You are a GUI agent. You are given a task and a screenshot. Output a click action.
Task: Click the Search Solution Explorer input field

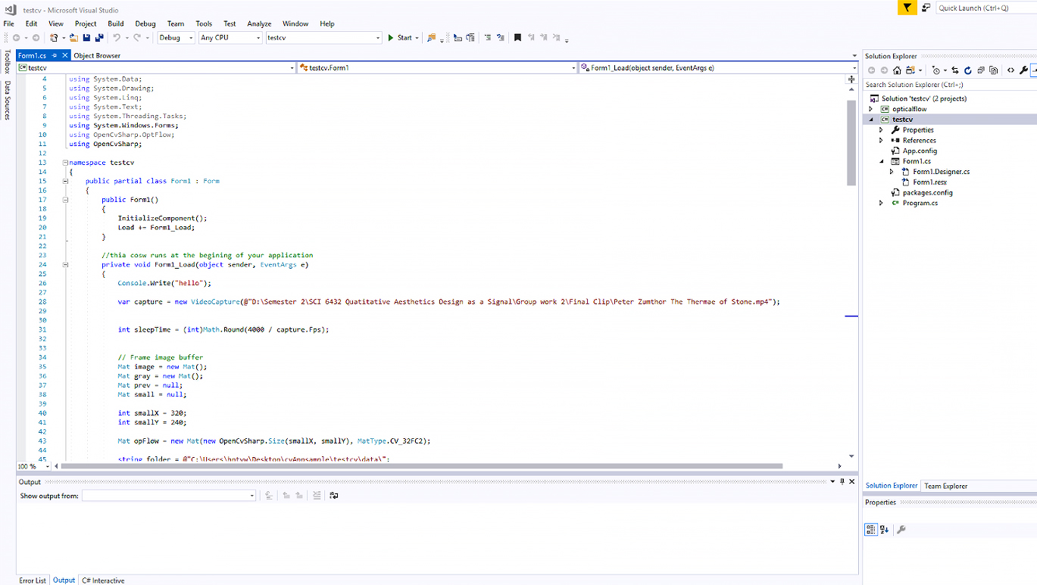tap(950, 85)
